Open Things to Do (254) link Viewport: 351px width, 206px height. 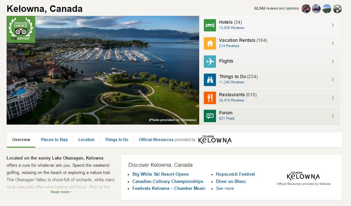coord(238,77)
